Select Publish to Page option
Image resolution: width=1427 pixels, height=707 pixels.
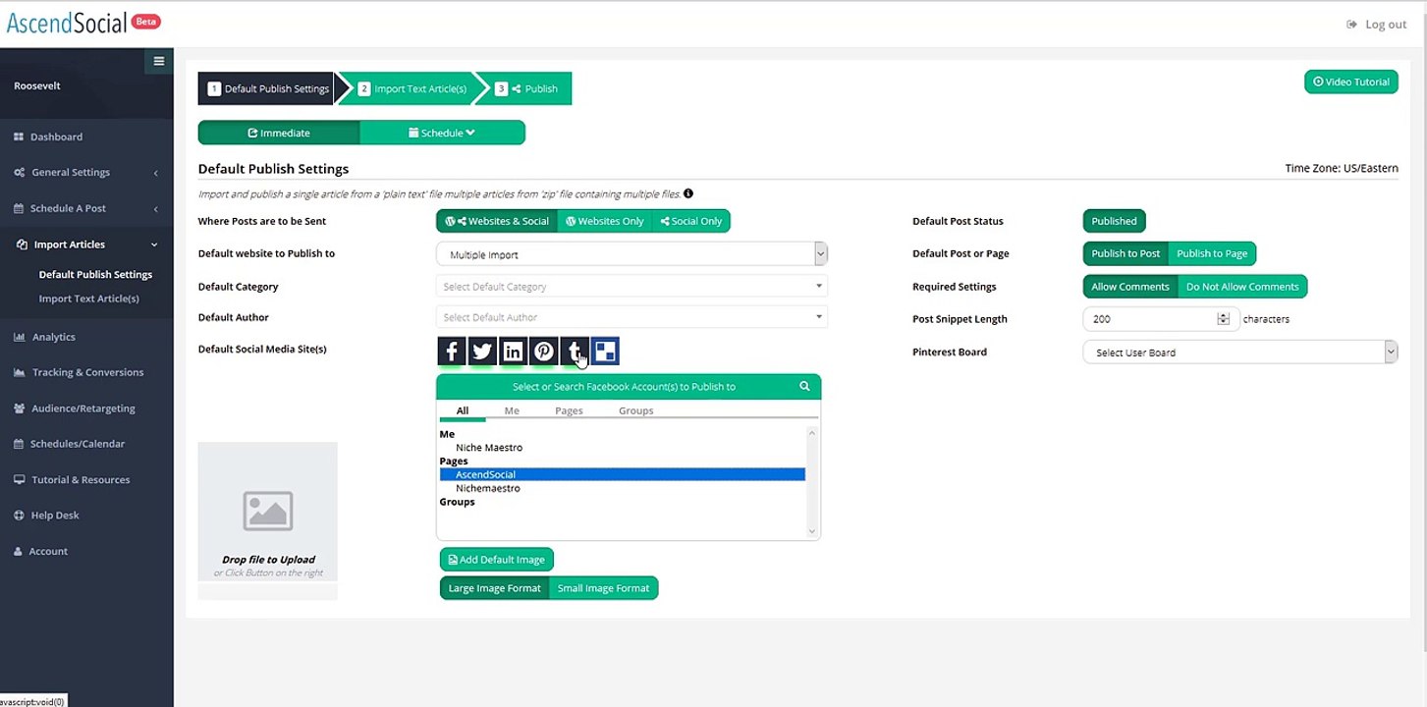click(x=1212, y=253)
